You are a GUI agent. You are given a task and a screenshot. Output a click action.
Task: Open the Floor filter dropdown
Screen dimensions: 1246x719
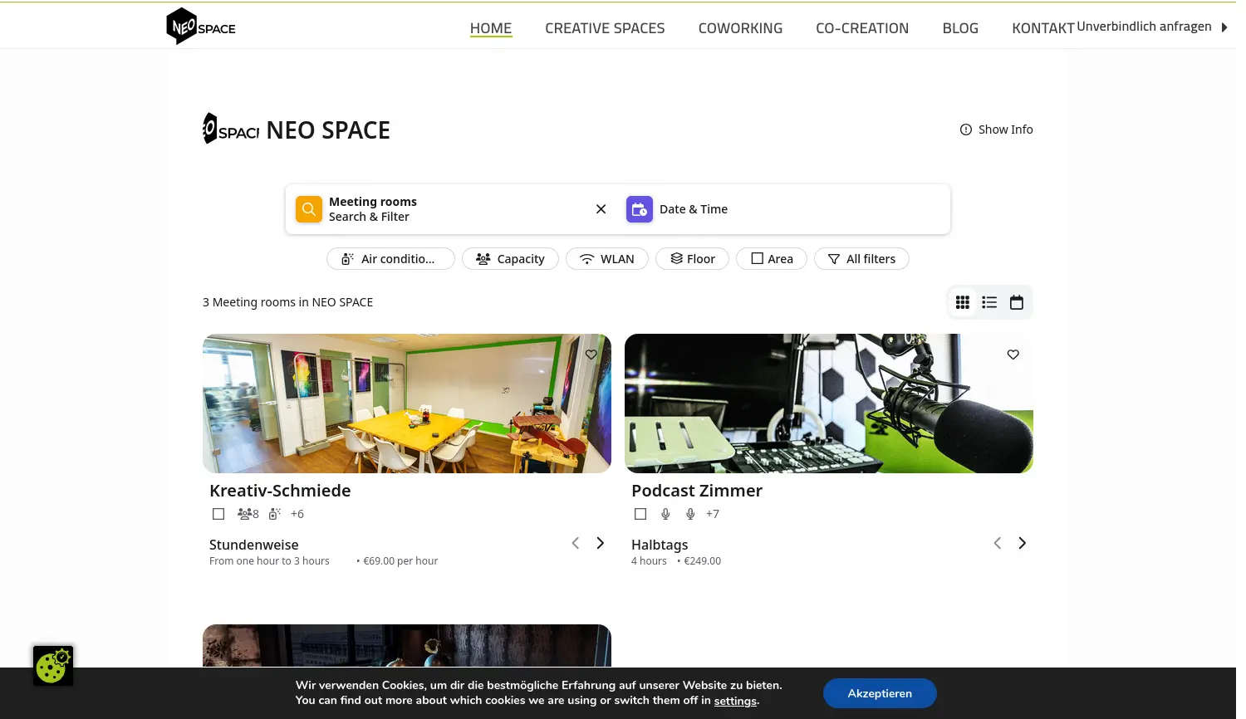tap(692, 259)
